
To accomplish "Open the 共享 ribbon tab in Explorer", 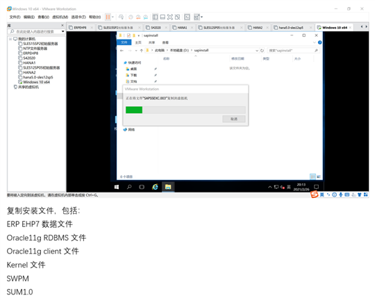I will [151, 42].
